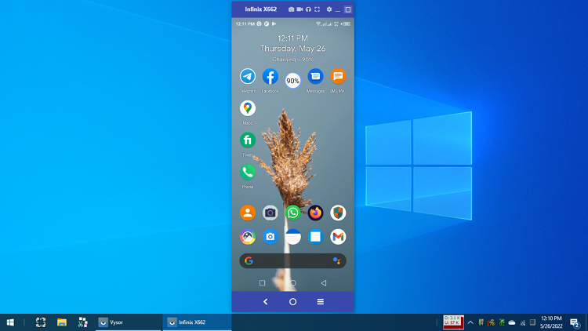This screenshot has width=588, height=331.
Task: Open the gray Camera app
Action: point(270,213)
